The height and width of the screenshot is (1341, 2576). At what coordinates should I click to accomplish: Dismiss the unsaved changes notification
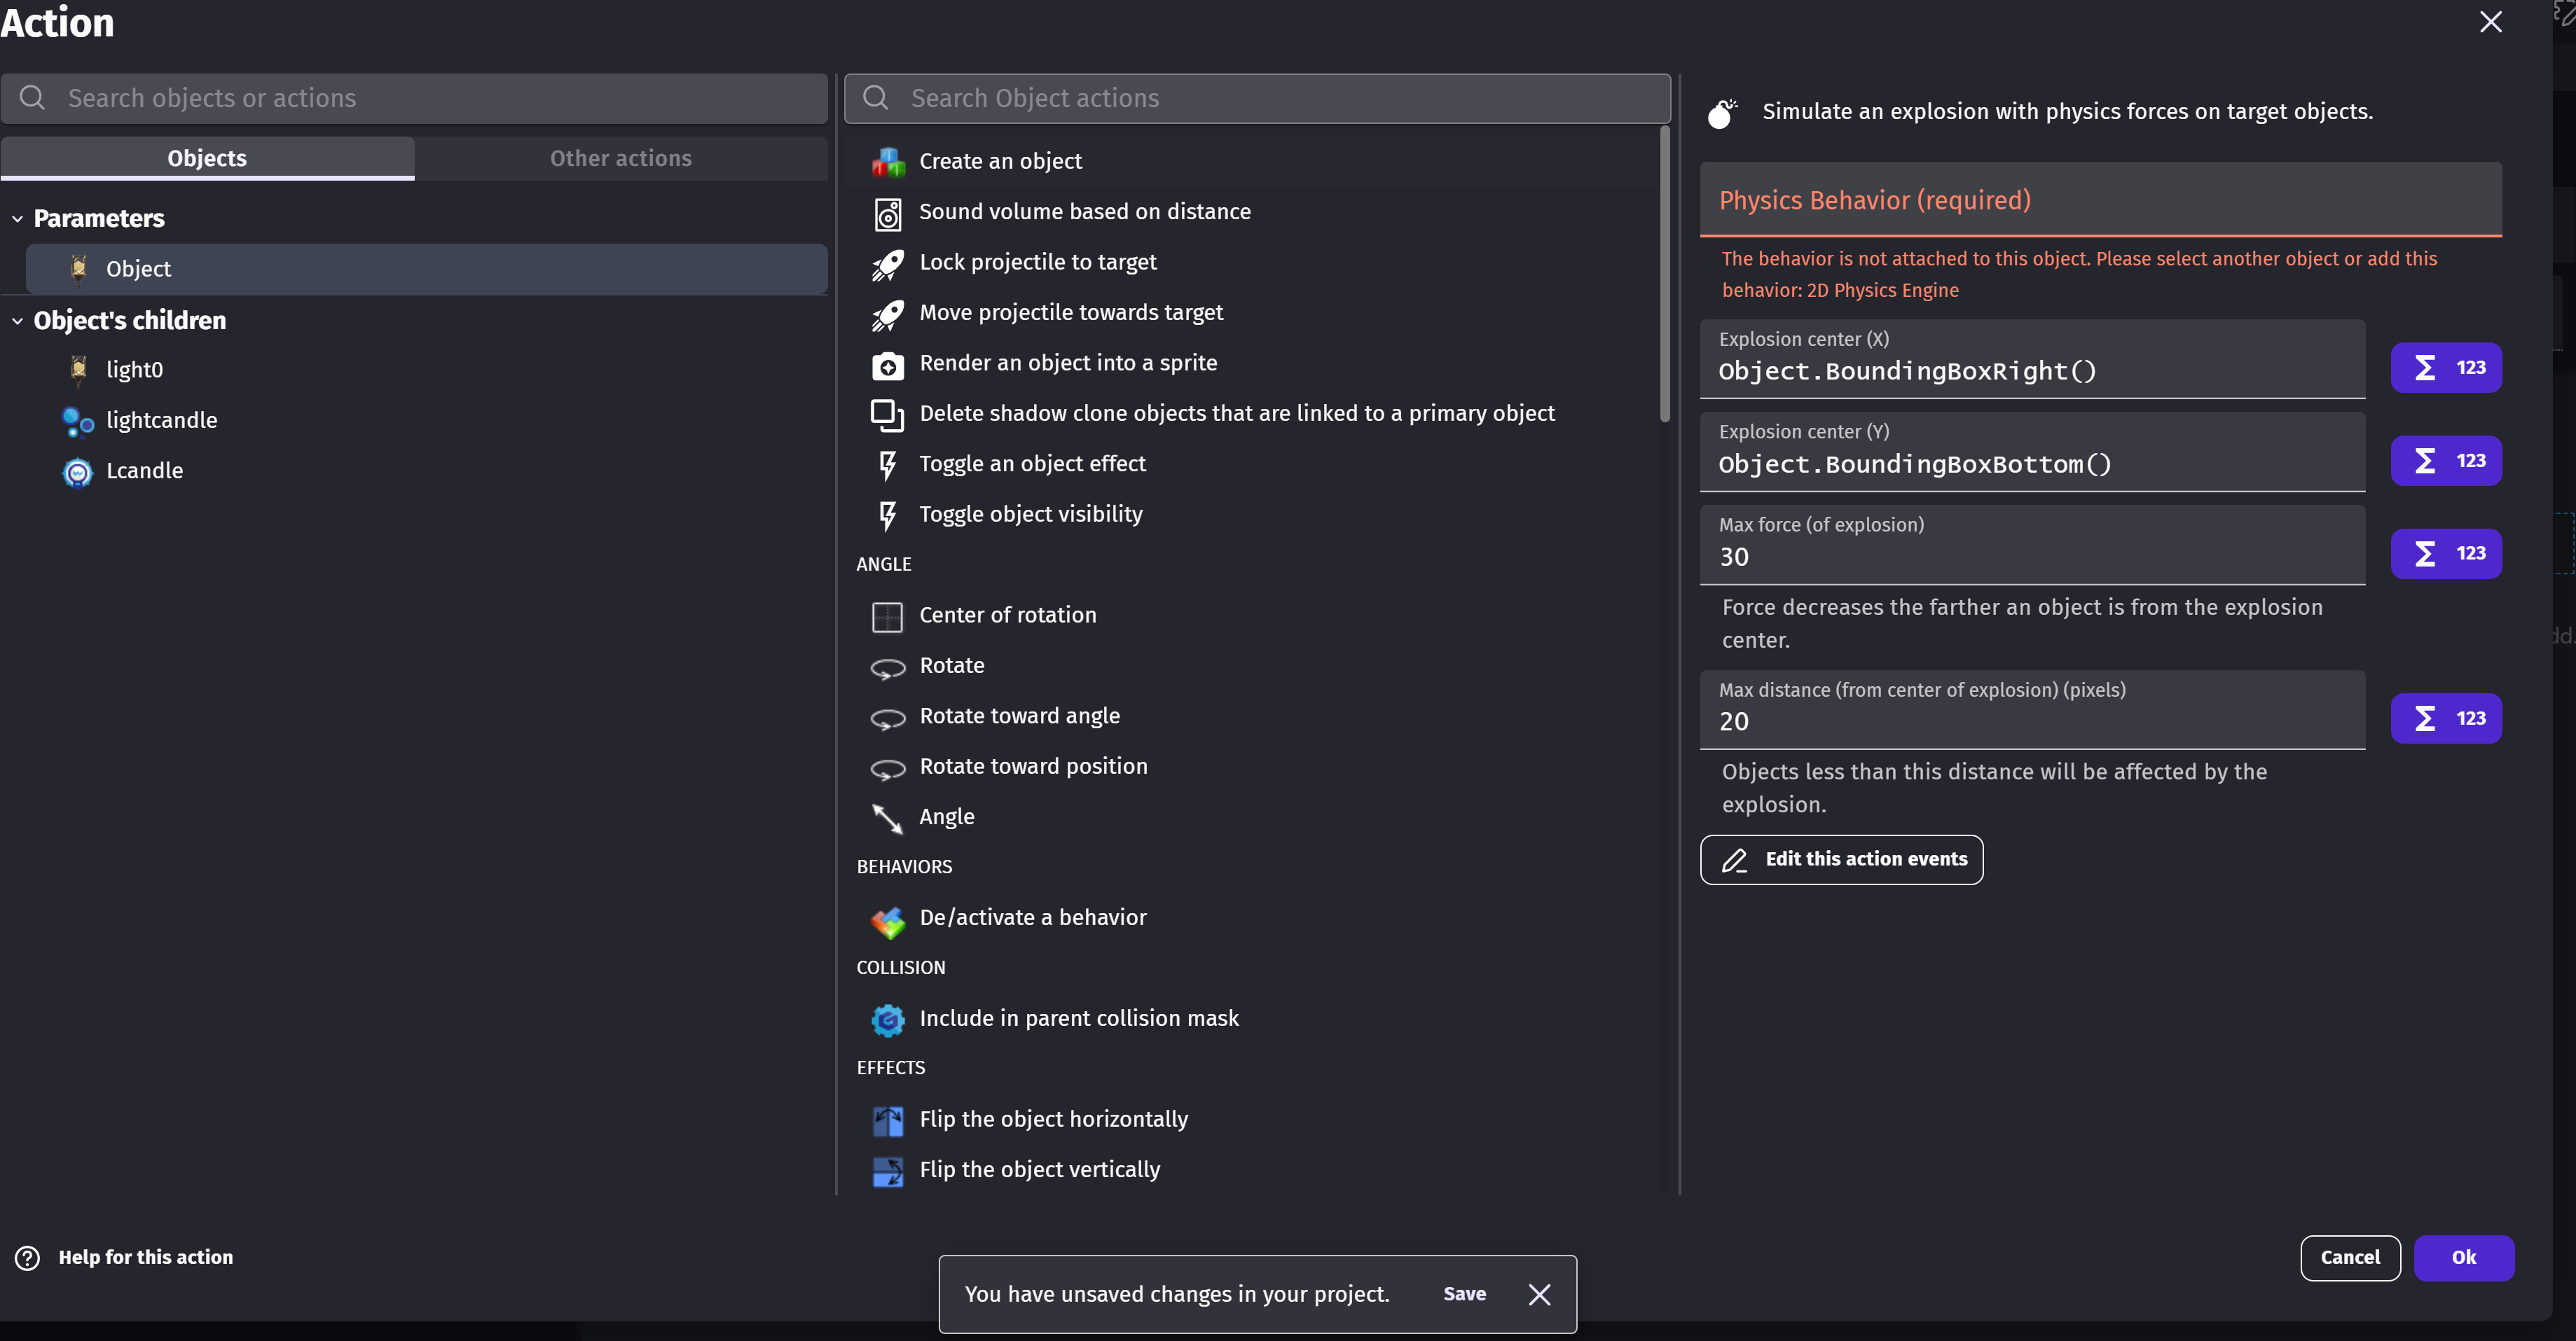pos(1540,1295)
